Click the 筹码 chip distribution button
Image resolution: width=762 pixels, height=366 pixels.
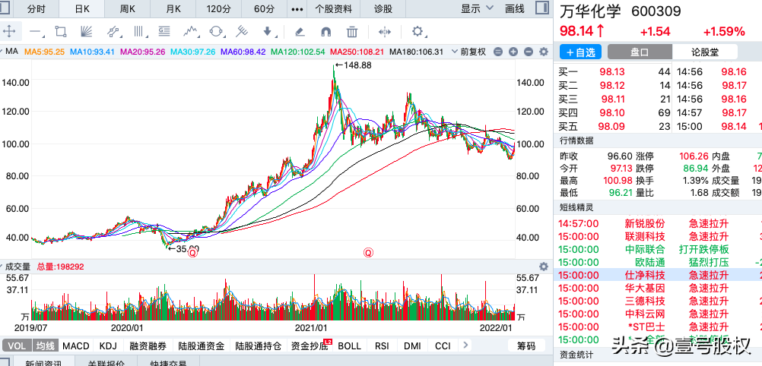coord(525,345)
